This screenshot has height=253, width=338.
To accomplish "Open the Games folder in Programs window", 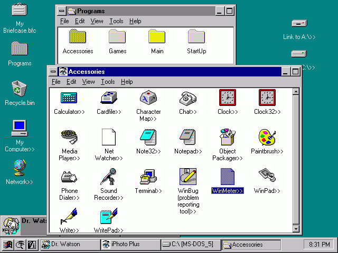I will click(117, 36).
